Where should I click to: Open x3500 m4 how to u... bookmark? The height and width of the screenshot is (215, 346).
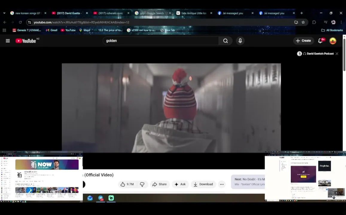141,30
